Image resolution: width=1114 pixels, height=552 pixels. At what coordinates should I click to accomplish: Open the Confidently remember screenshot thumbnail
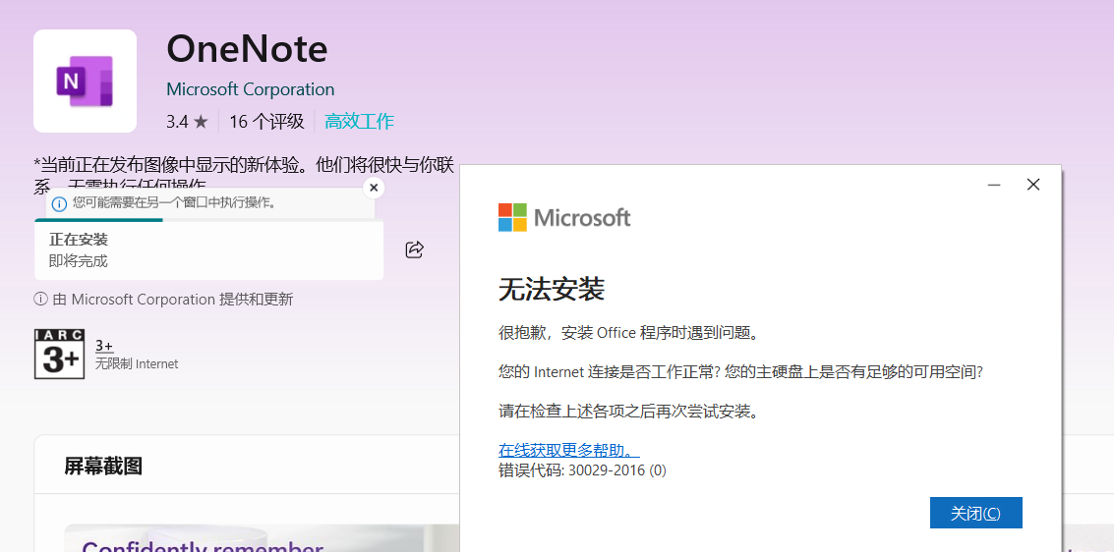[262, 538]
